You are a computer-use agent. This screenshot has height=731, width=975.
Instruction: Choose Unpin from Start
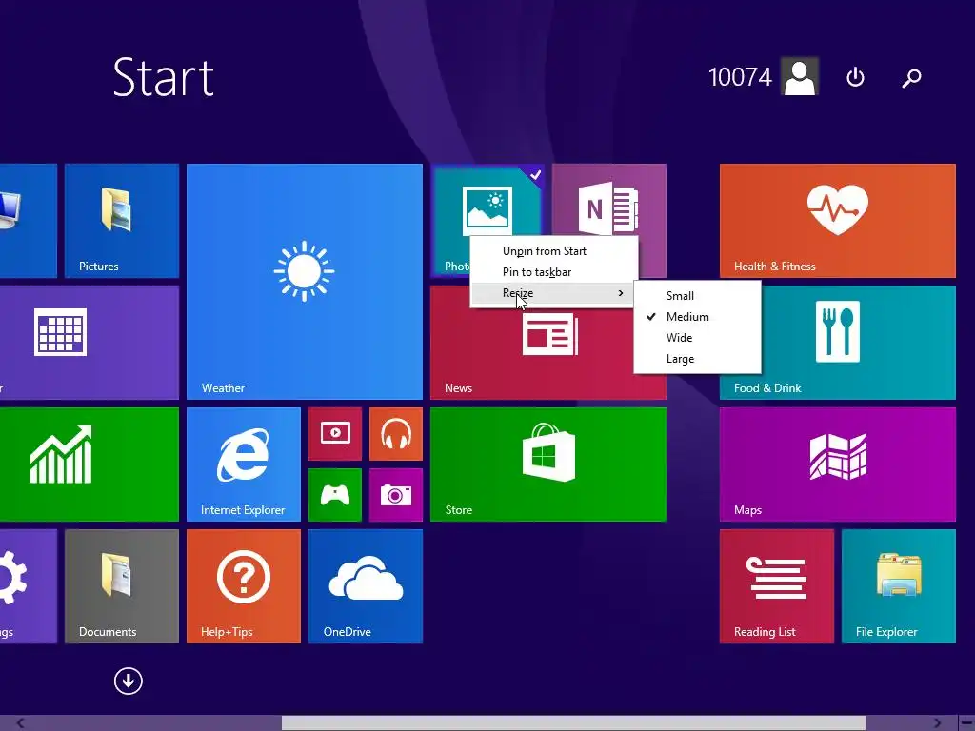pyautogui.click(x=554, y=251)
